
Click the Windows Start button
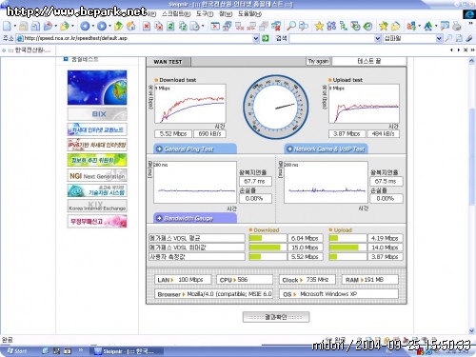tap(16, 351)
